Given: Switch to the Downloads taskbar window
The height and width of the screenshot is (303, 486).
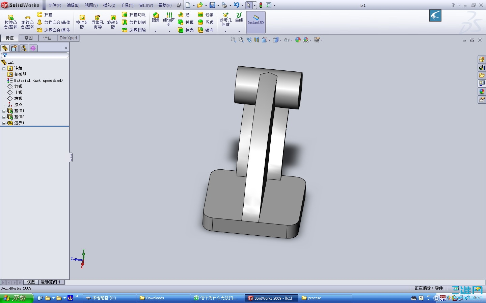Looking at the screenshot, I should pyautogui.click(x=163, y=298).
